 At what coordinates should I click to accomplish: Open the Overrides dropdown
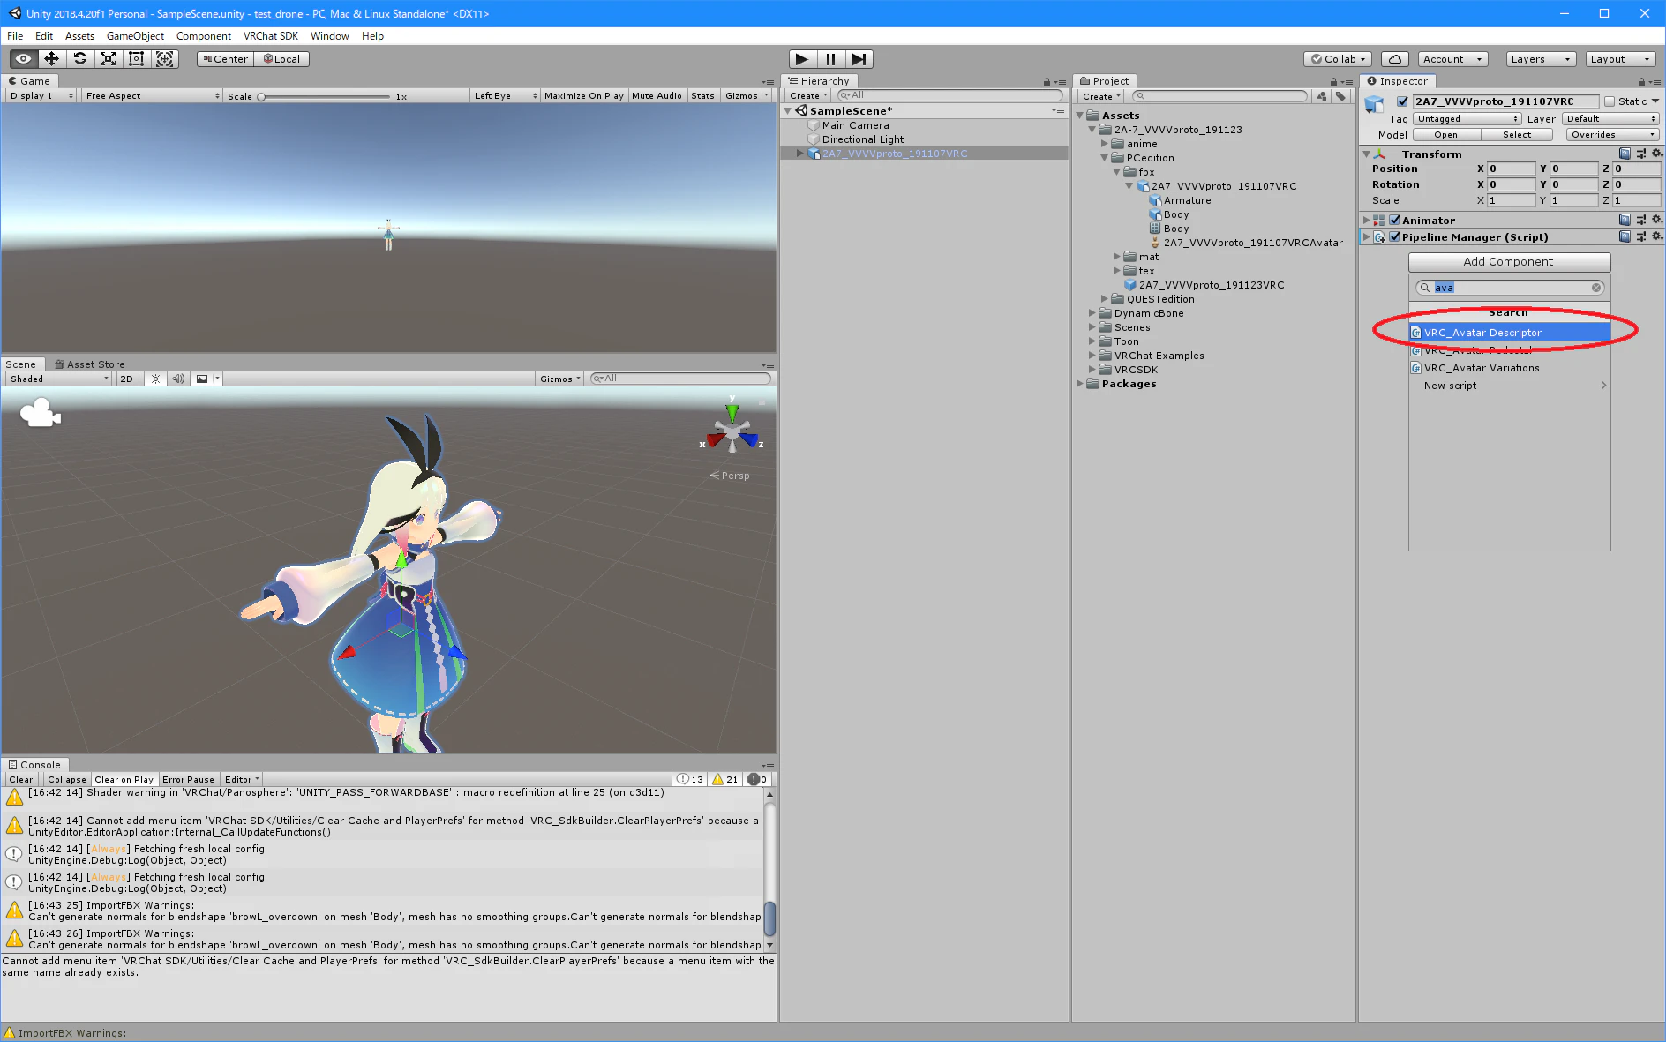[x=1613, y=134]
